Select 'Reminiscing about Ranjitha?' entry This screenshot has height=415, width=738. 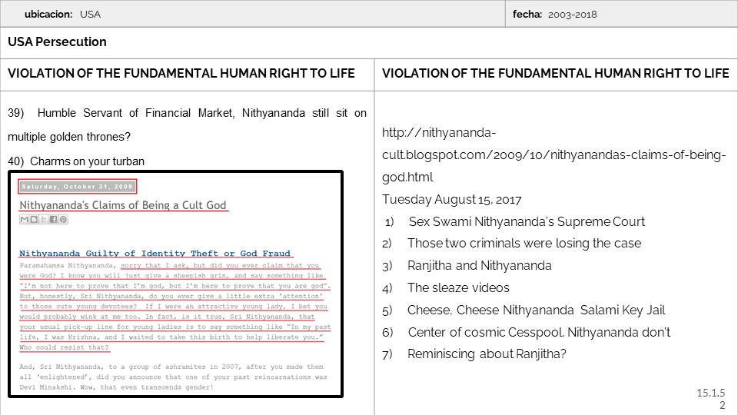tap(487, 354)
